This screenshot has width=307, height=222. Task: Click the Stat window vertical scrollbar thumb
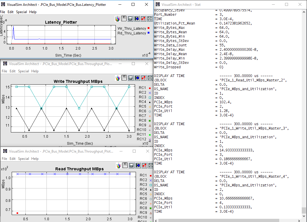(304, 211)
